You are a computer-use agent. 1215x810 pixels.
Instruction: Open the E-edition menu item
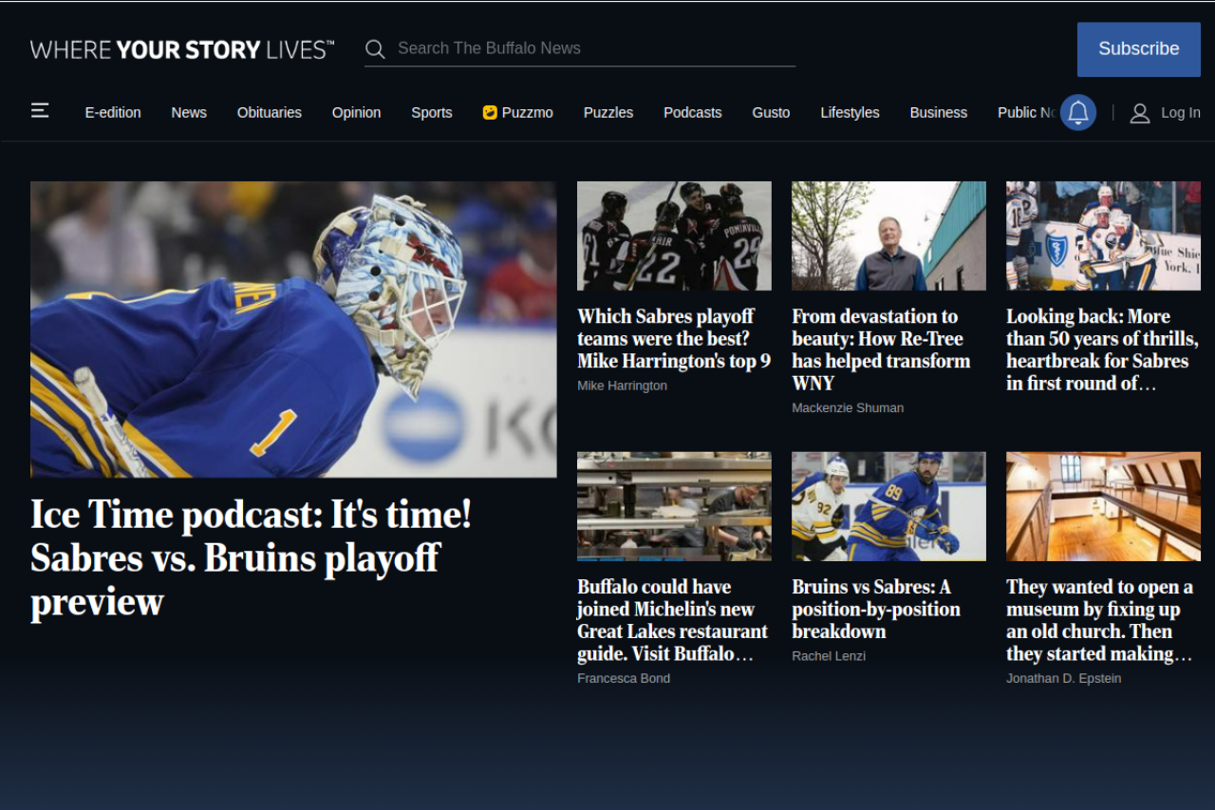pos(113,112)
